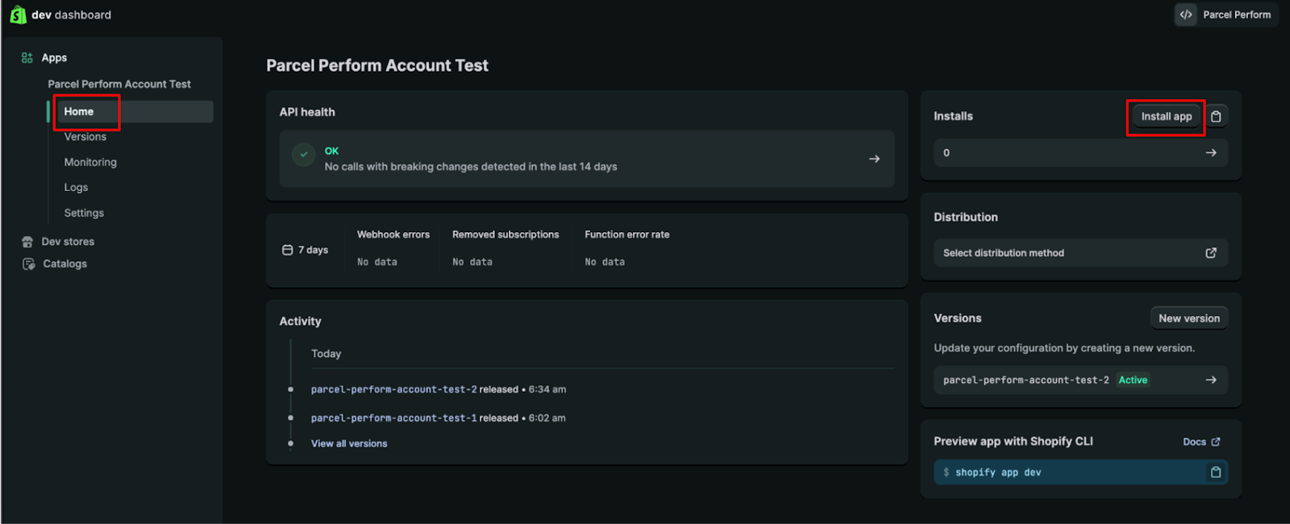This screenshot has height=524, width=1290.
Task: Click 'No calls with breaking changes detected' message
Action: (x=471, y=167)
